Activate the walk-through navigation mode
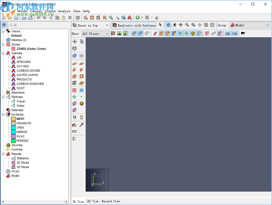The height and width of the screenshot is (205, 272). 175,25
